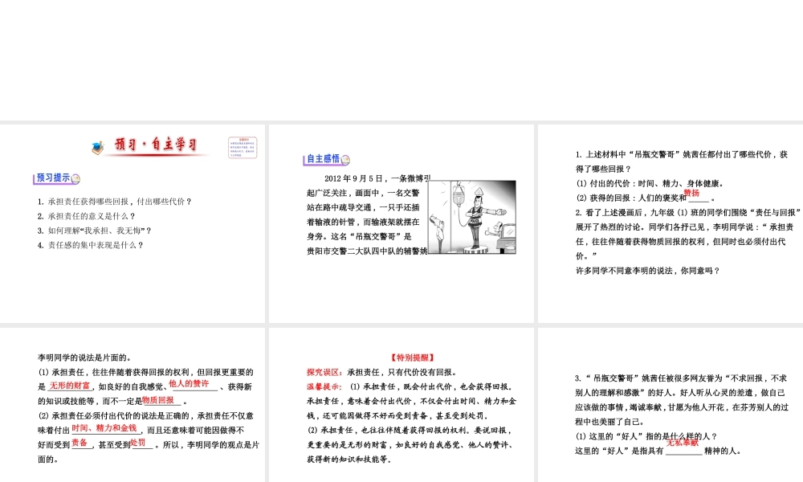Click the underlined red answer 无形的财富
The image size is (803, 482).
(70, 385)
